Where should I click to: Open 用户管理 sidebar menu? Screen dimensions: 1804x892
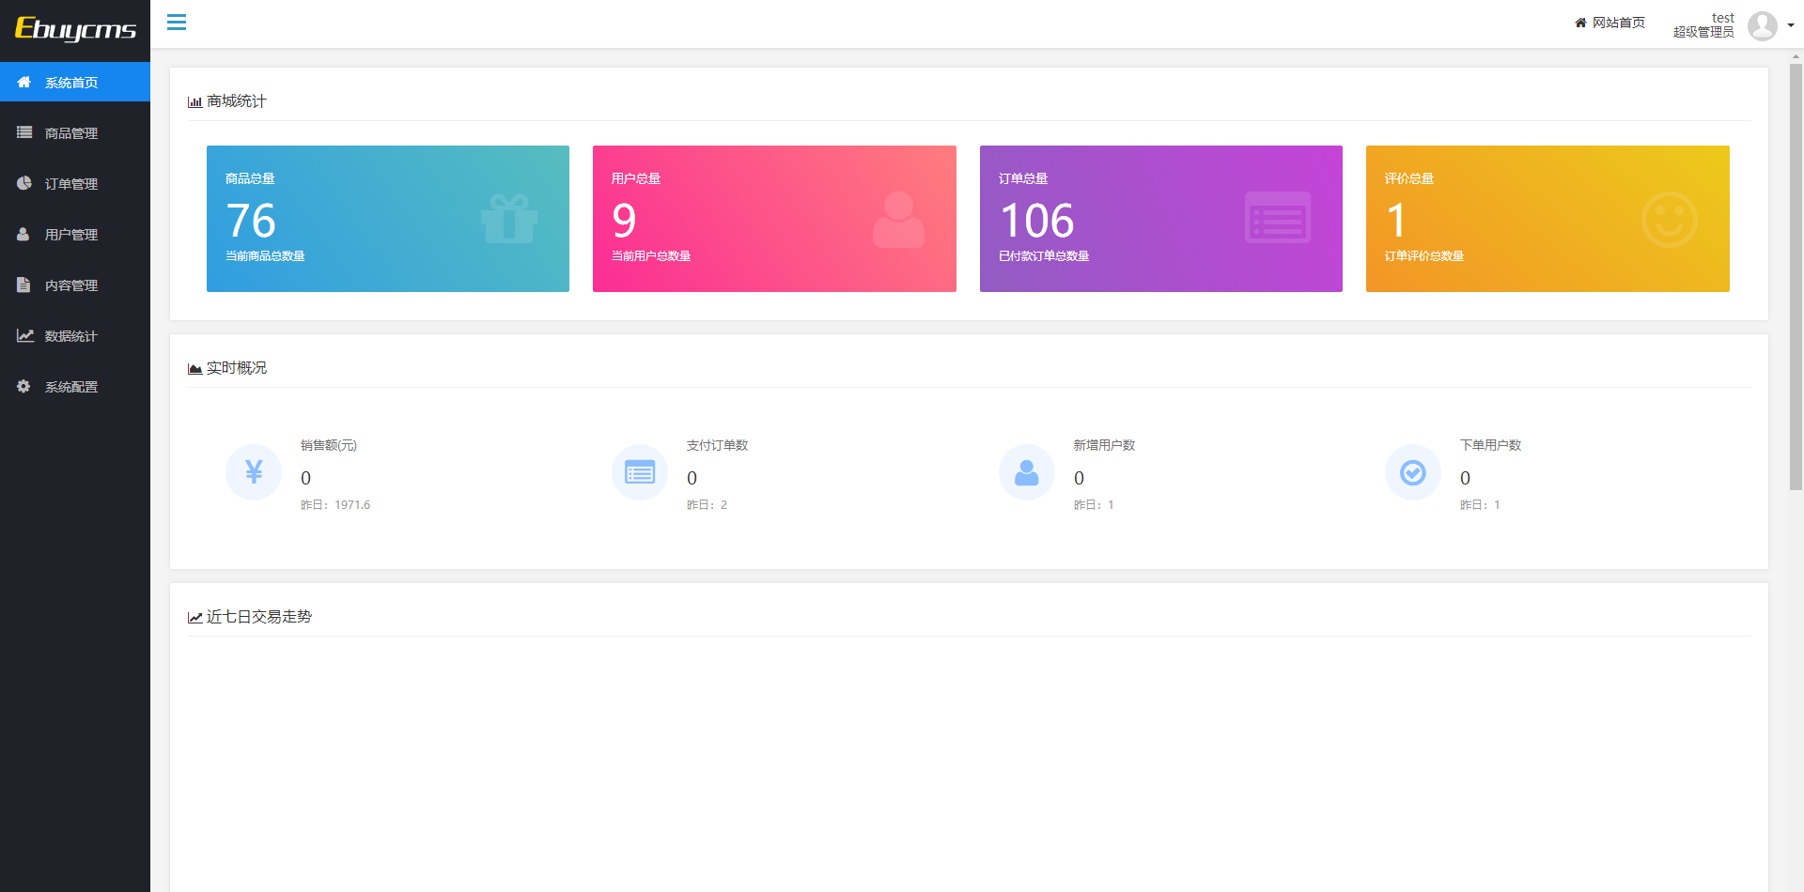tap(71, 235)
